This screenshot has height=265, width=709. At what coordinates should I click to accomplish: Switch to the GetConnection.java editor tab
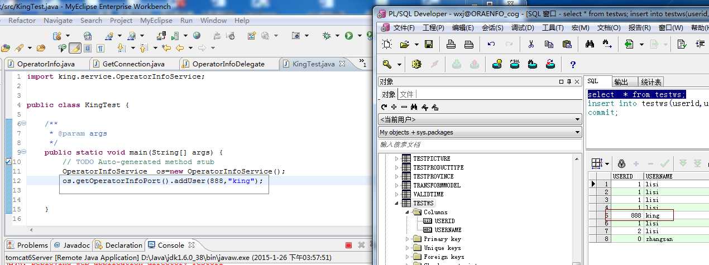tap(133, 64)
